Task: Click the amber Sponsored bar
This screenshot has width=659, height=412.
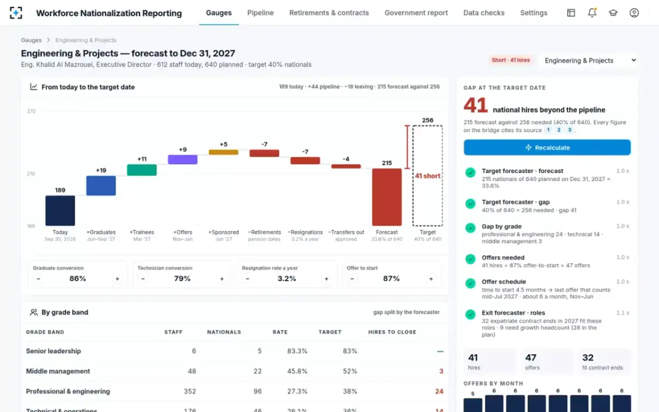Action: tap(224, 152)
